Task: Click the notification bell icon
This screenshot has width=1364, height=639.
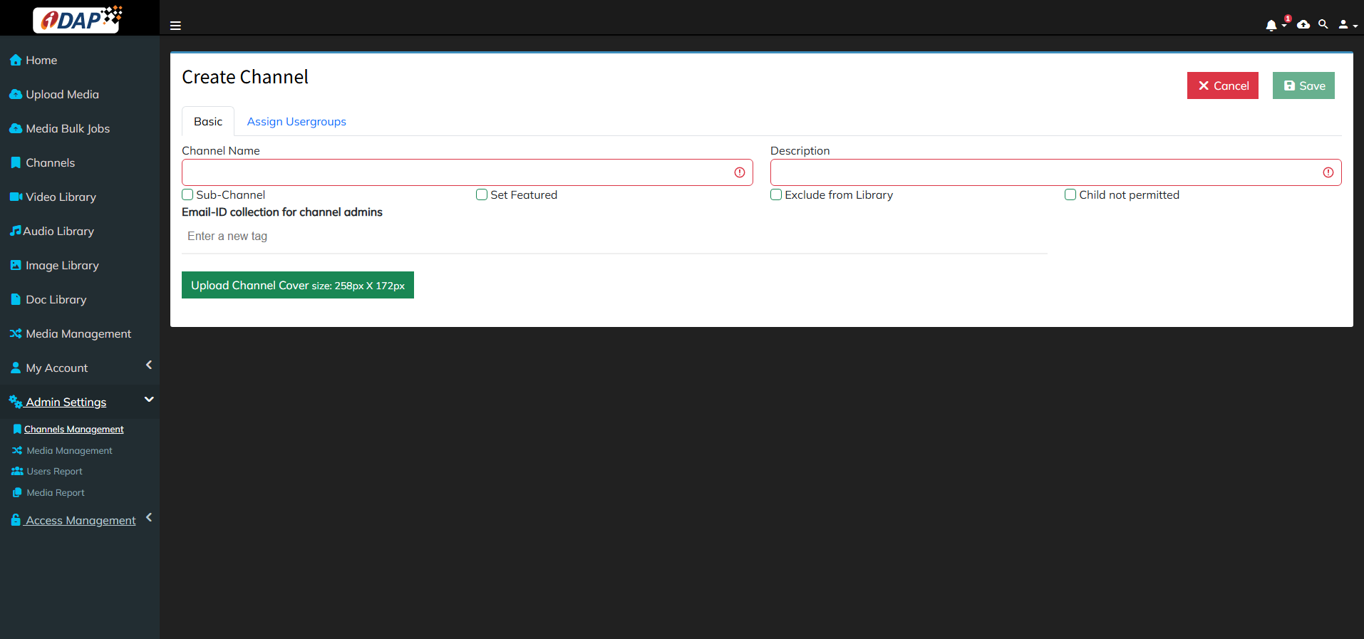Action: pyautogui.click(x=1271, y=26)
